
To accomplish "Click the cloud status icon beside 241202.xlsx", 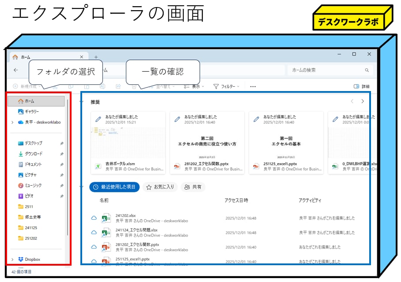I will click(94, 218).
